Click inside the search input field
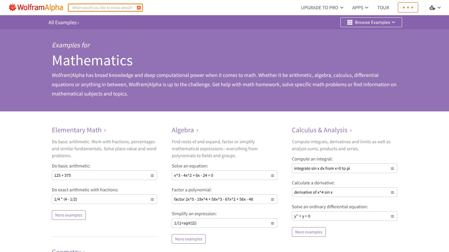Viewport: 449px width, 252px height. [103, 7]
